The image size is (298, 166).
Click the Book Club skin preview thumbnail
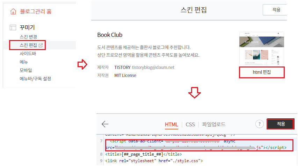(x=262, y=48)
